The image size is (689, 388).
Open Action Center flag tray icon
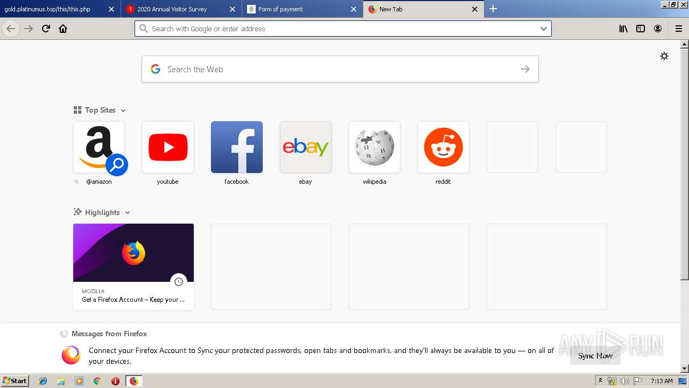pos(637,381)
